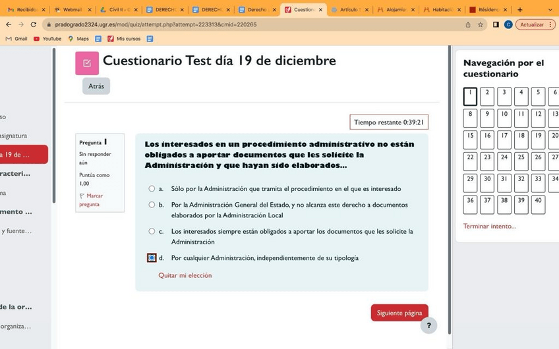Go to question 16 in navigation

point(487,138)
